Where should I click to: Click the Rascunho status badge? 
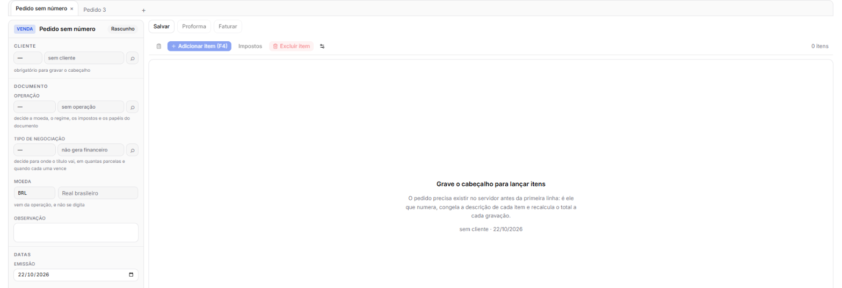click(x=123, y=29)
